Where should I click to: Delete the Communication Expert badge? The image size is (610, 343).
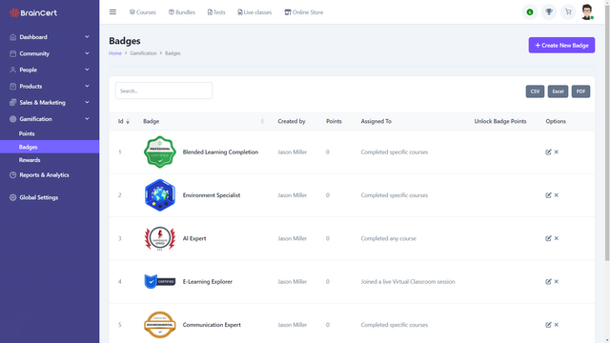click(557, 325)
